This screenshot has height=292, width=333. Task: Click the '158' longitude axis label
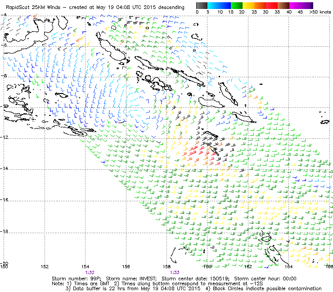166,266
